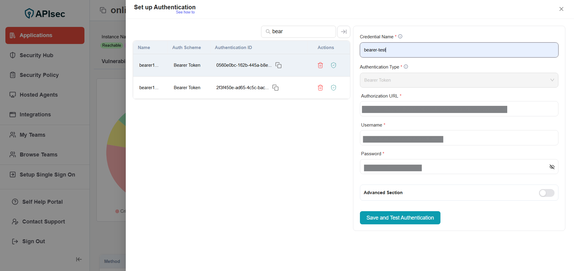Collapse the credentials list panel arrow

[343, 32]
